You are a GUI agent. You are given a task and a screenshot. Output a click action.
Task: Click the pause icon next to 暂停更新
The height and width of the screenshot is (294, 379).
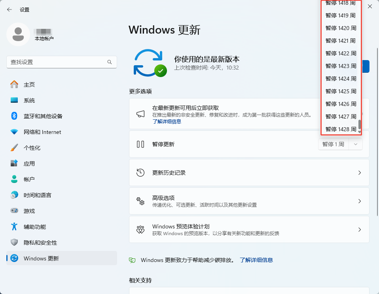(140, 144)
